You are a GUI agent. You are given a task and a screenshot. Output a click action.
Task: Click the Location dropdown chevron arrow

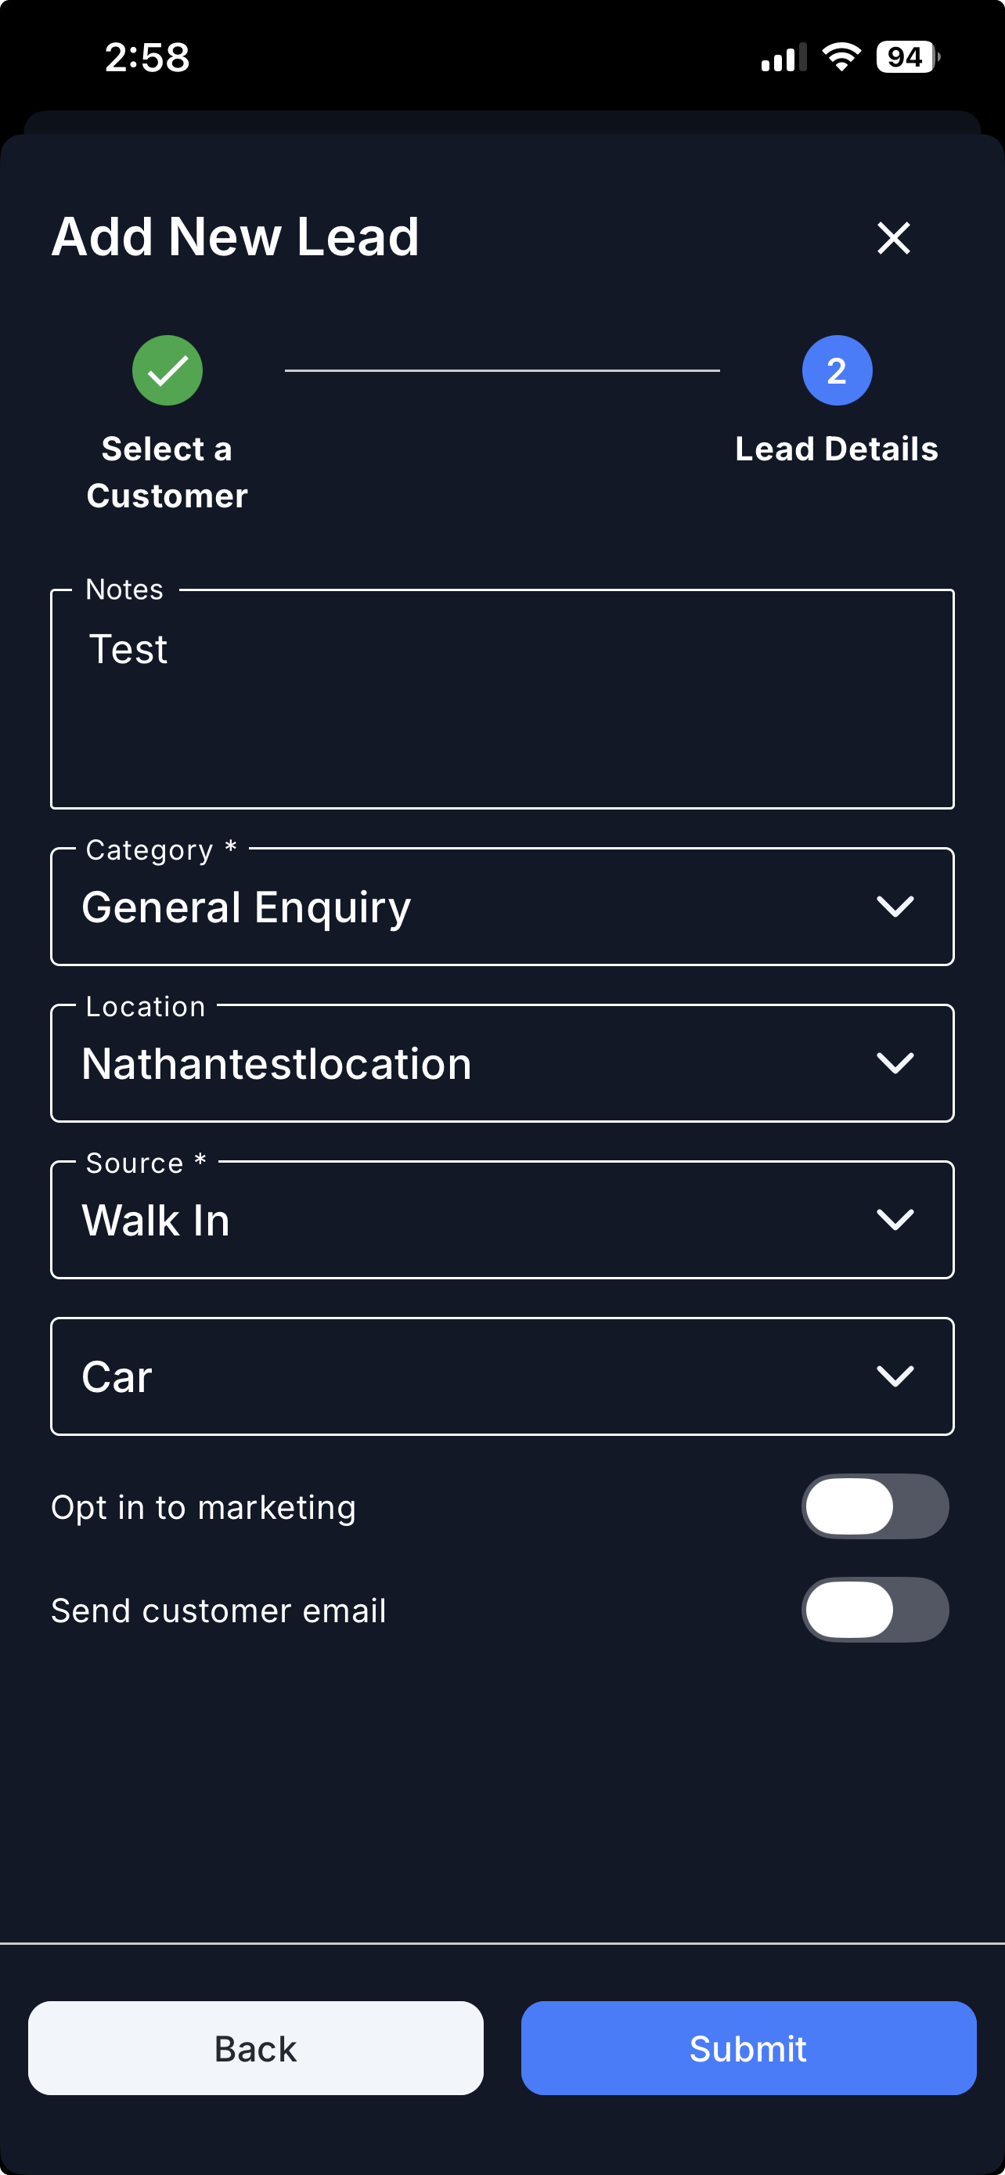click(895, 1063)
